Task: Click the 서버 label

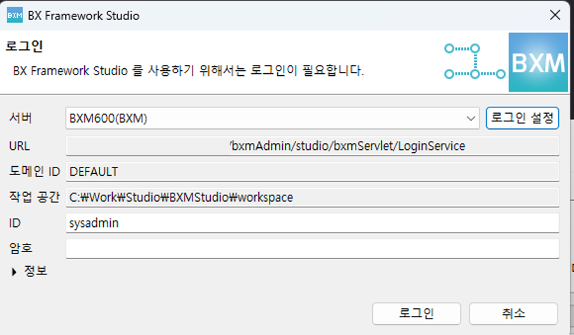Action: click(x=21, y=118)
